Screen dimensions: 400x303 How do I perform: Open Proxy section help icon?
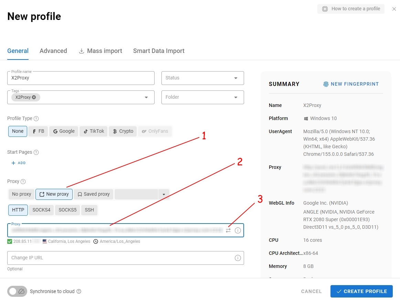pyautogui.click(x=23, y=182)
